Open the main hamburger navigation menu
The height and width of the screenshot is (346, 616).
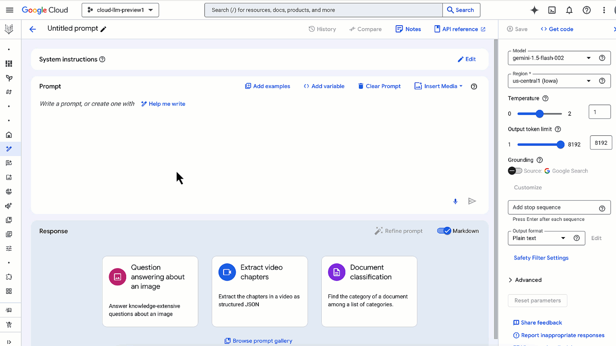click(9, 10)
